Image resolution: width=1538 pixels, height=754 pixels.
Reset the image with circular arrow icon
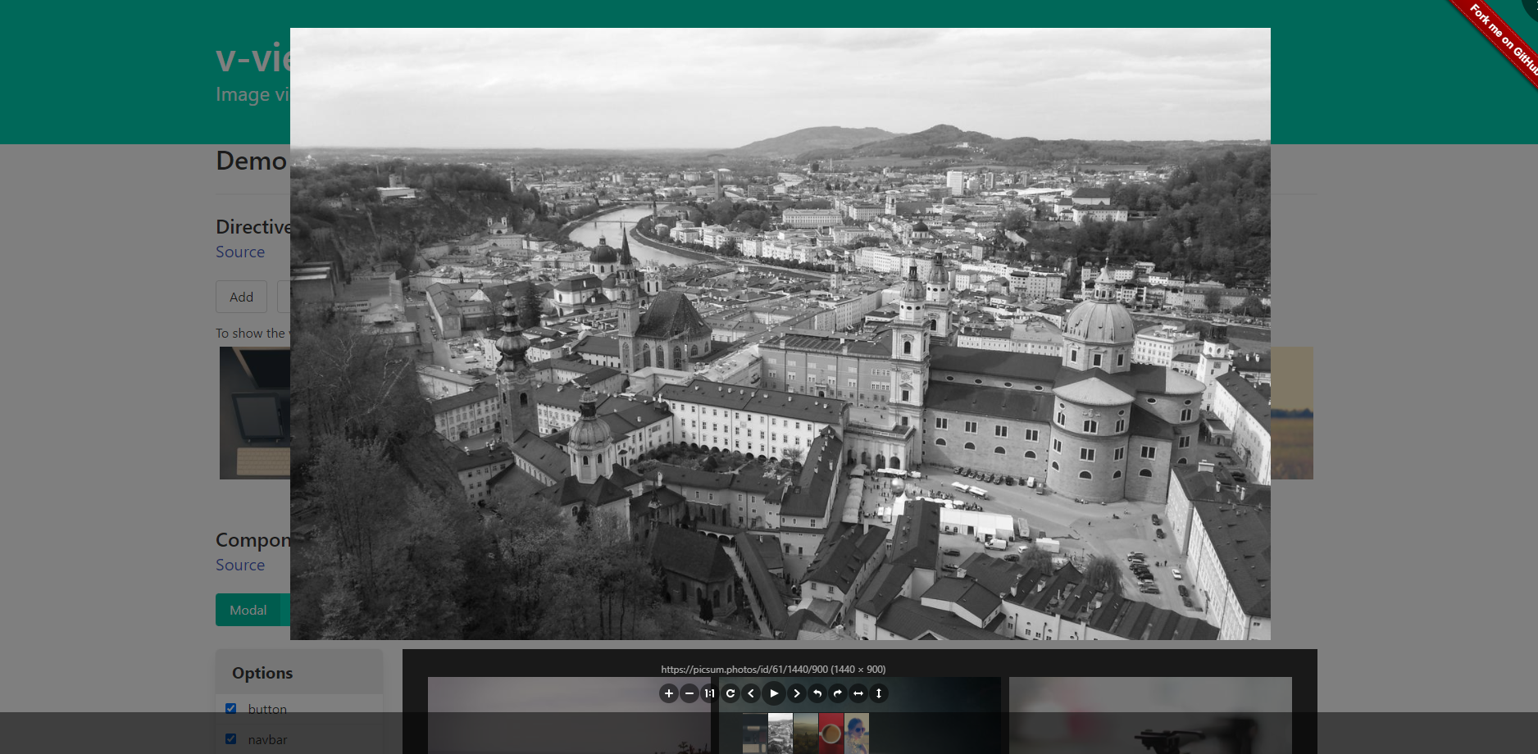coord(730,693)
